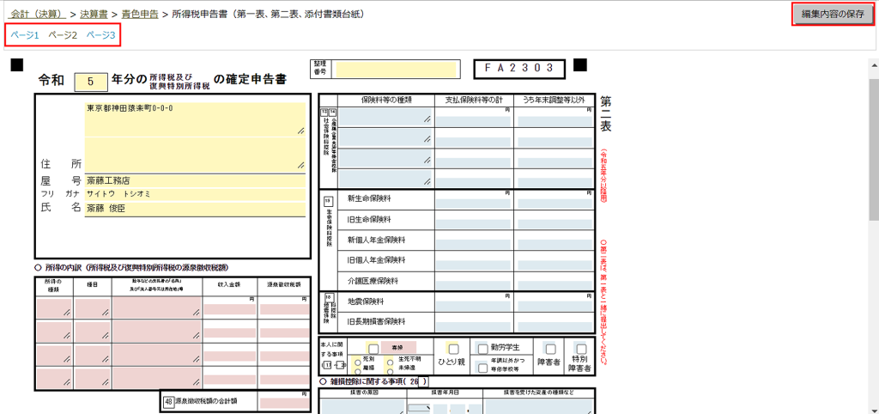Tick the 障害者 checkbox
This screenshot has height=414, width=879.
[550, 349]
